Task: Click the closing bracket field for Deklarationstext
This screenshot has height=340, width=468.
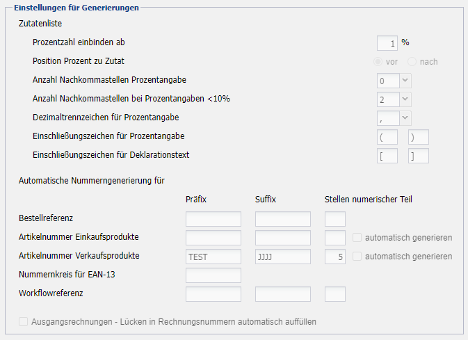Action: point(419,156)
